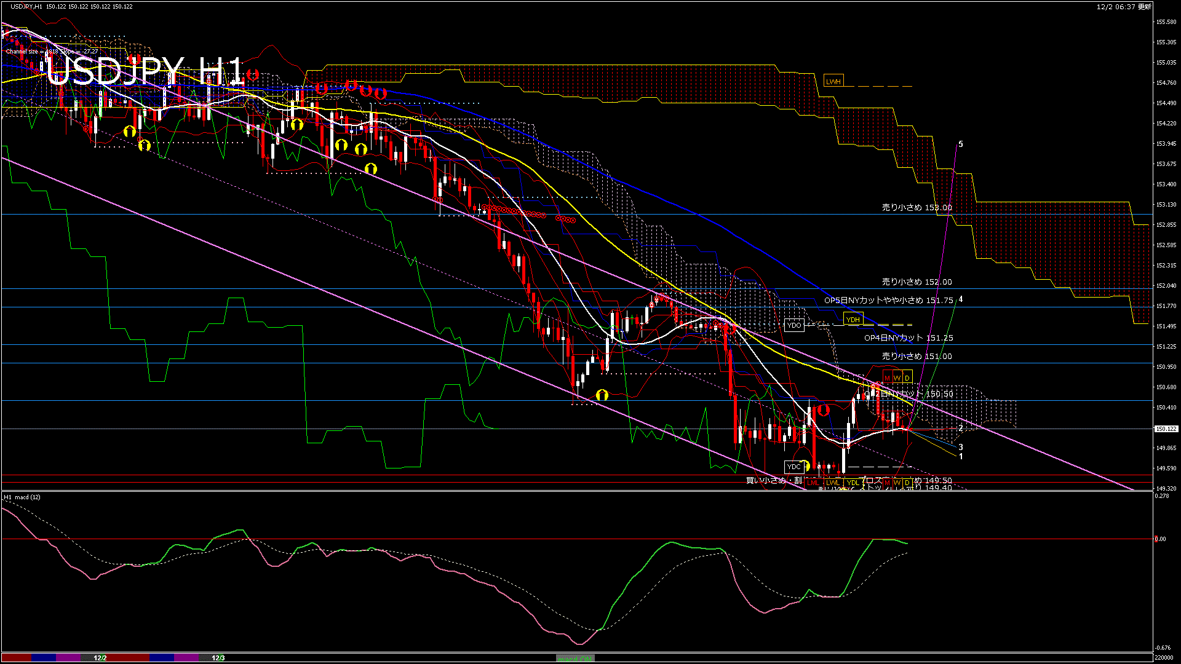Select the red LML label box

[813, 483]
